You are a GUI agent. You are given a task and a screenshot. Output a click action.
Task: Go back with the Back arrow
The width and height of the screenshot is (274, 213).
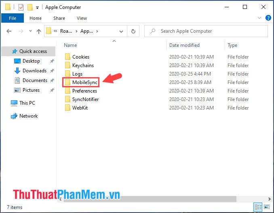pyautogui.click(x=9, y=31)
